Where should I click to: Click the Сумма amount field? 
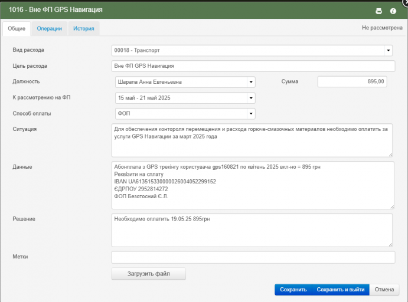tap(352, 82)
